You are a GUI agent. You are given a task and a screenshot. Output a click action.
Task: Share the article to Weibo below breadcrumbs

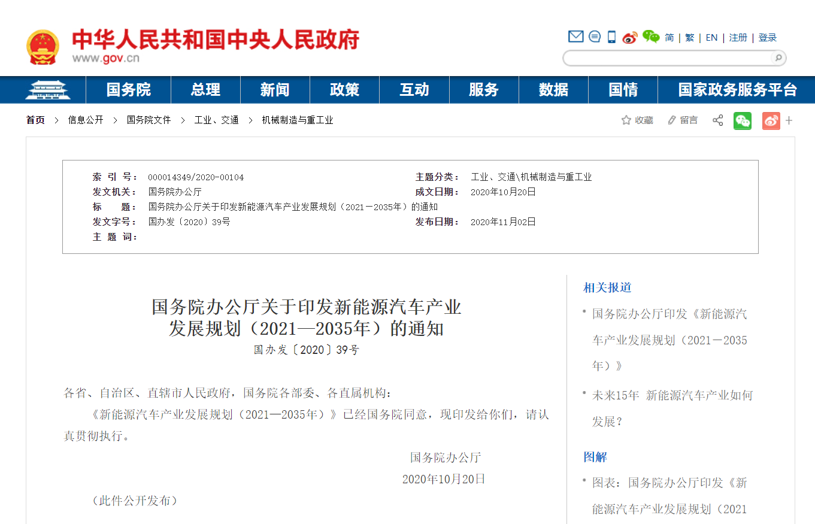(771, 121)
